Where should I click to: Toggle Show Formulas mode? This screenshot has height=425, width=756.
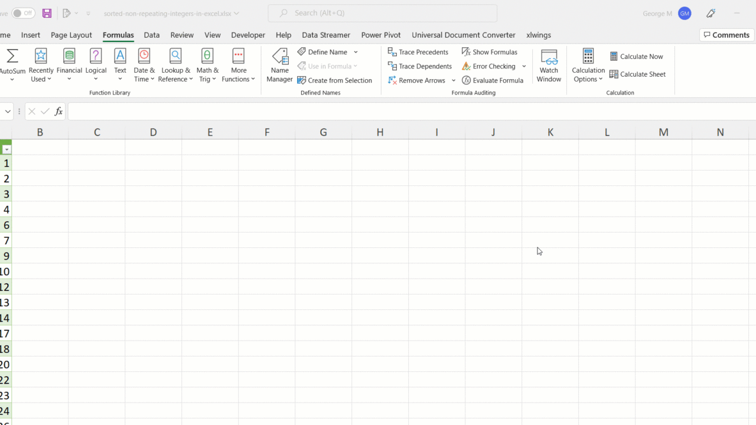tap(489, 52)
